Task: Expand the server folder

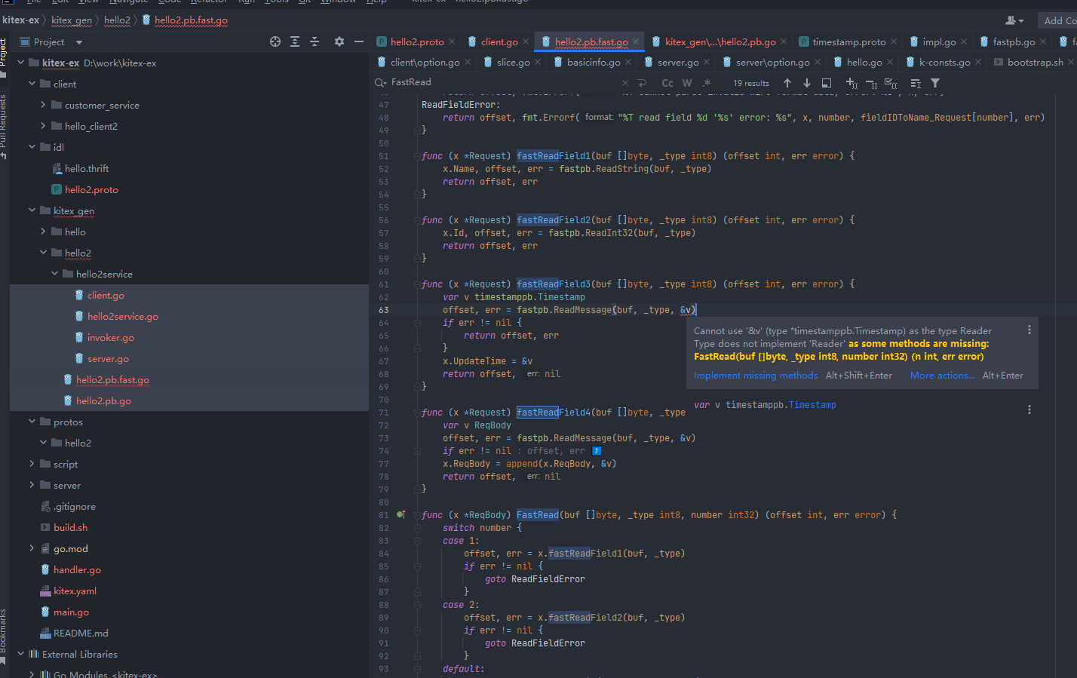Action: click(x=32, y=485)
